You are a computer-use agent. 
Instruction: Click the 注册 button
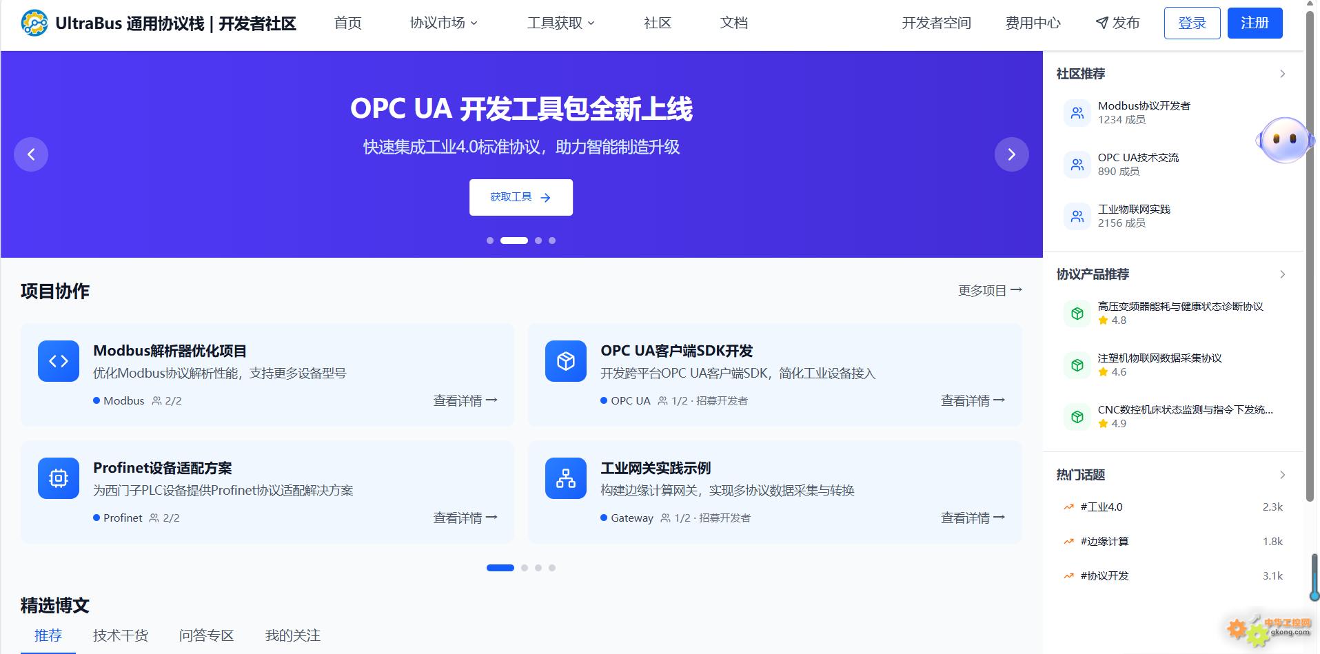[1255, 23]
